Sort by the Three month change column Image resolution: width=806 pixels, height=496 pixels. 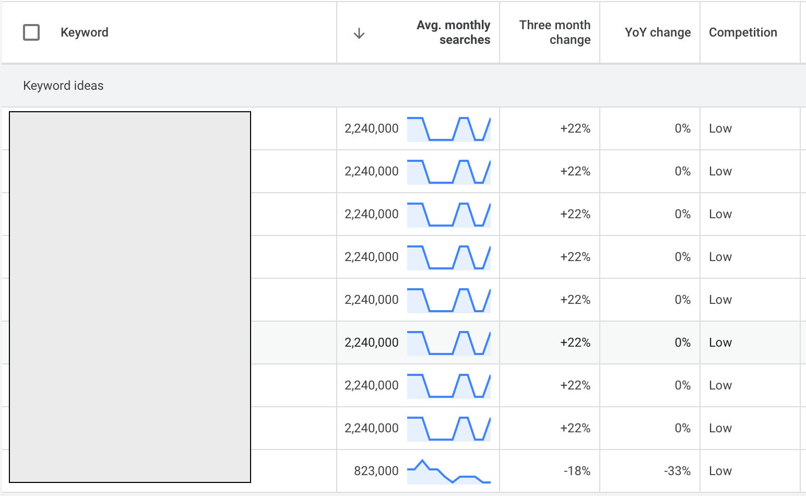click(555, 32)
